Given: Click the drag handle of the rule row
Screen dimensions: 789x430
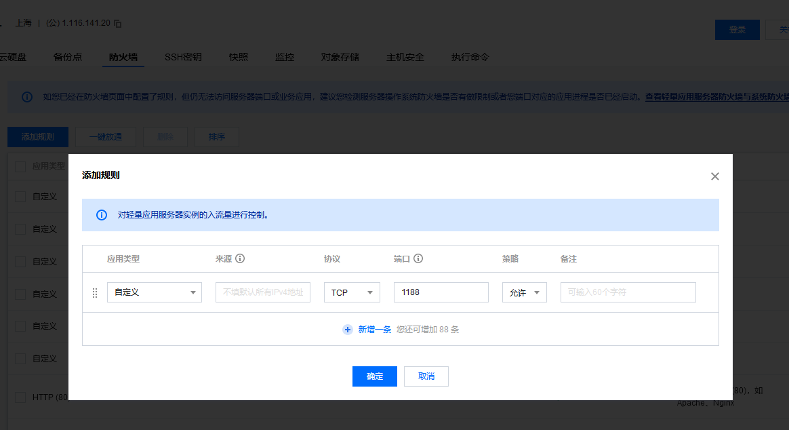Looking at the screenshot, I should pyautogui.click(x=95, y=292).
